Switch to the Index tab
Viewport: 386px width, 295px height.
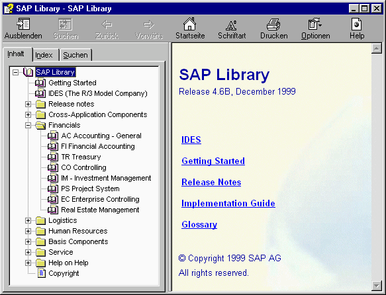tap(44, 55)
